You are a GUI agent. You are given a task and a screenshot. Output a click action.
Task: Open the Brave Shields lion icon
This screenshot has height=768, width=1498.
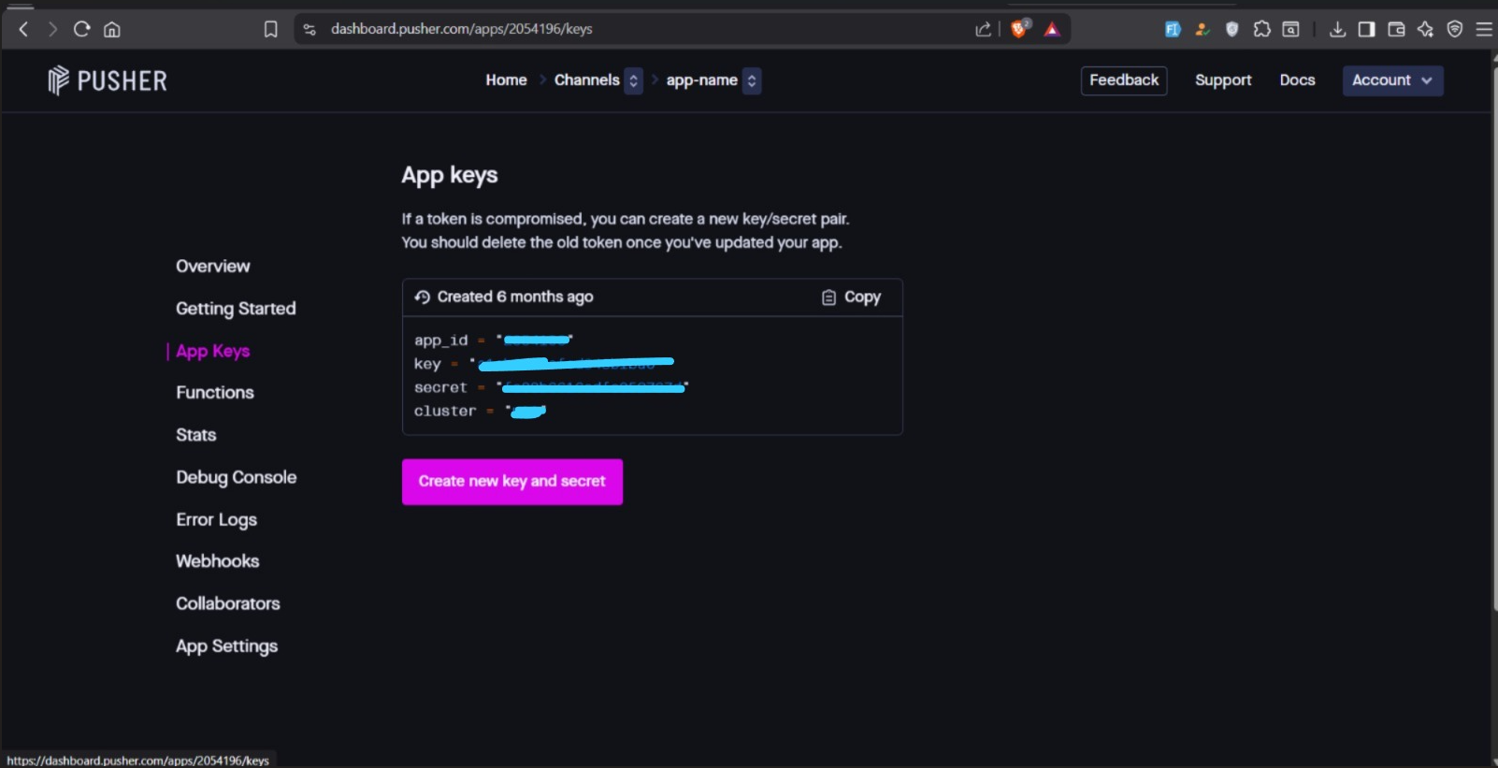click(1020, 29)
